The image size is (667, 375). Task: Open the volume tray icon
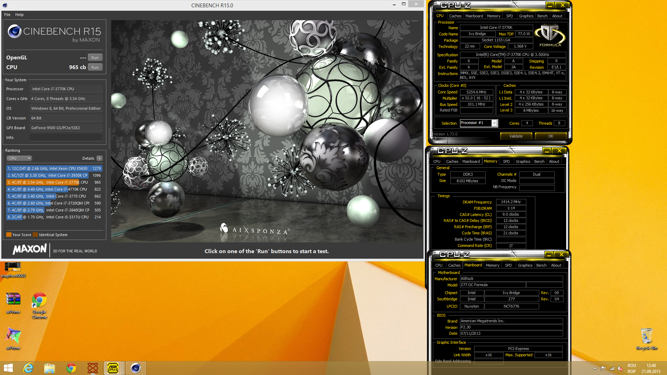[x=620, y=368]
